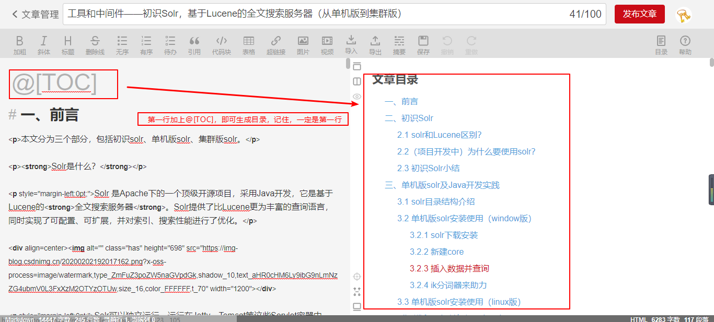
Task: Go back to 文章管理
Action: click(36, 15)
